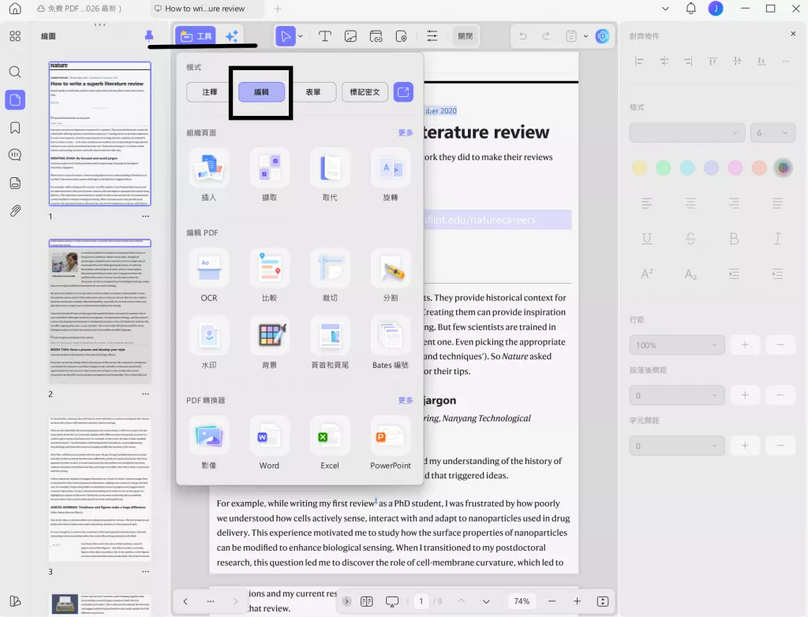Screen dimensions: 808x617
Task: Select the Text edit tool in toolbar
Action: pyautogui.click(x=324, y=36)
